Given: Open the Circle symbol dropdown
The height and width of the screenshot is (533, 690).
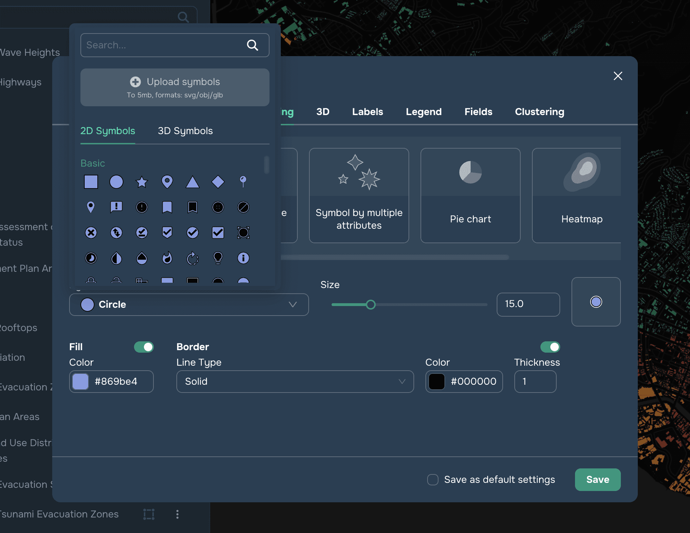Looking at the screenshot, I should (x=189, y=304).
